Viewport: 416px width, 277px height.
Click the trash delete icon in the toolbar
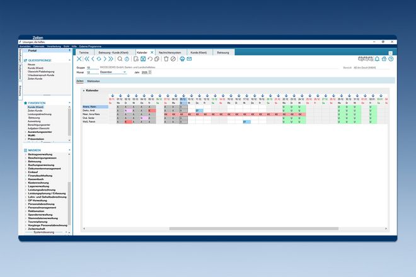(x=166, y=59)
